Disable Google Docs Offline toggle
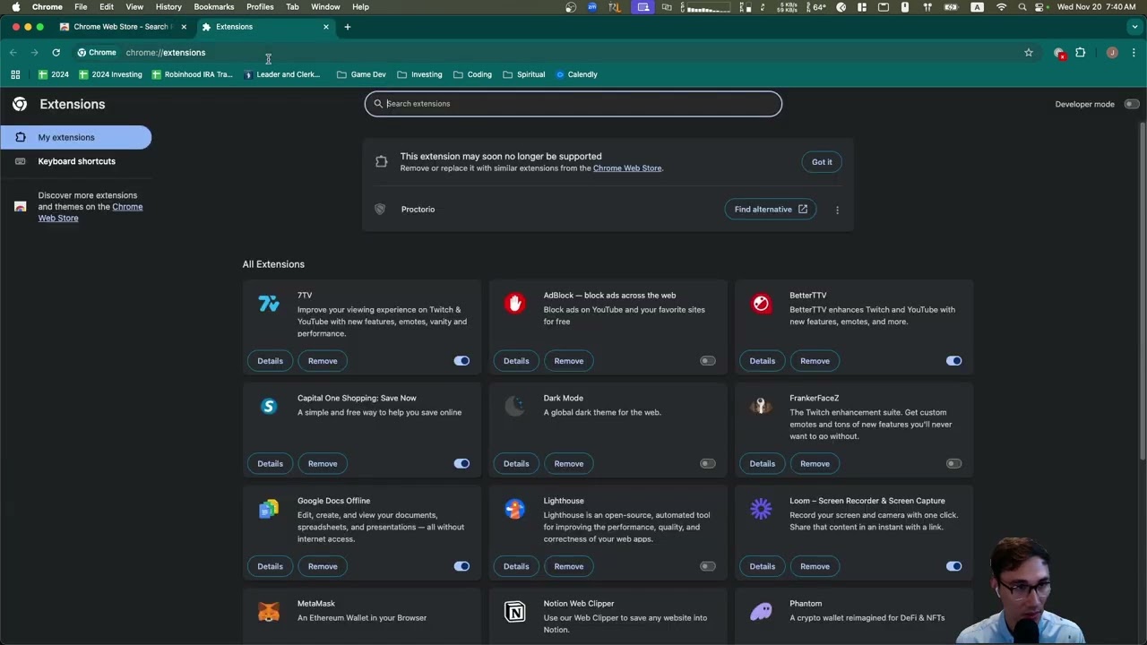The height and width of the screenshot is (645, 1147). (461, 566)
